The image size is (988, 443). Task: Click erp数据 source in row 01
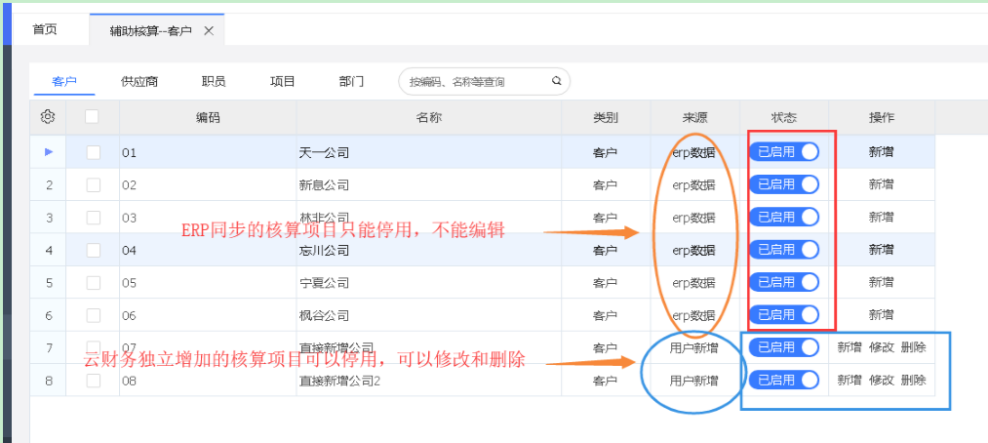(x=693, y=152)
